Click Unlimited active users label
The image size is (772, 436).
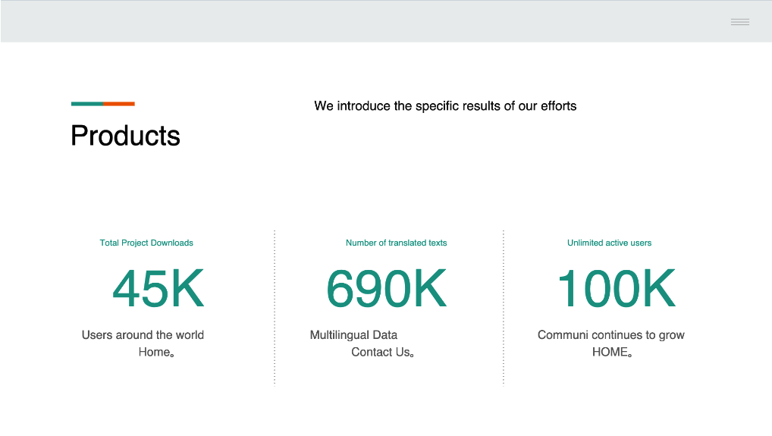click(x=609, y=243)
